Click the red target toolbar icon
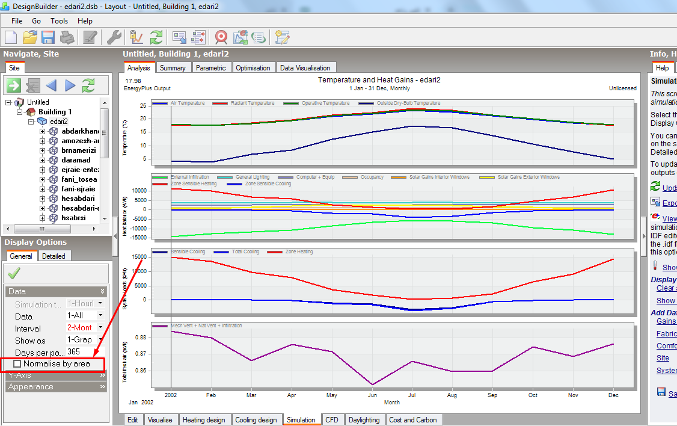Screen dimensions: 677x426 point(221,37)
